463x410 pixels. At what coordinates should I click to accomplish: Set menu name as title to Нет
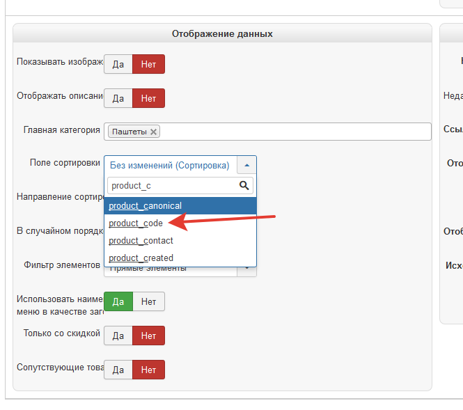pyautogui.click(x=148, y=301)
